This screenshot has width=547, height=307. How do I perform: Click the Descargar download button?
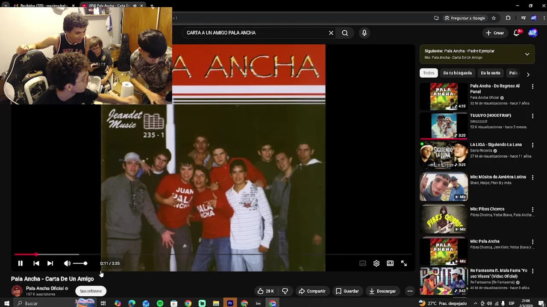[382, 291]
